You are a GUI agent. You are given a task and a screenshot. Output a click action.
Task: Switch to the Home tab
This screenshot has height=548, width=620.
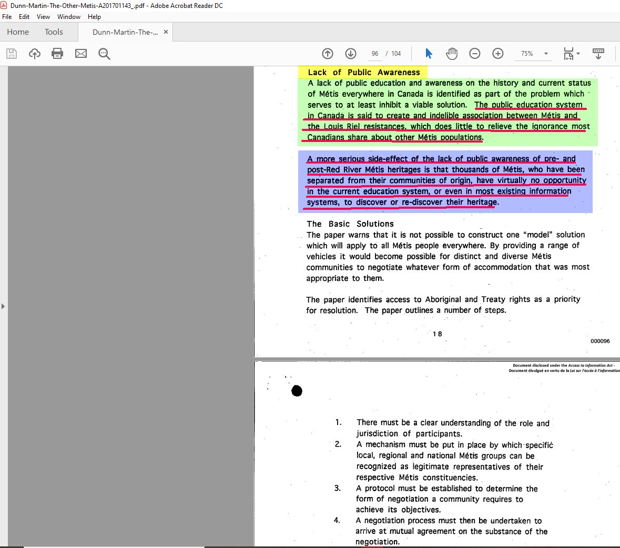(x=18, y=32)
